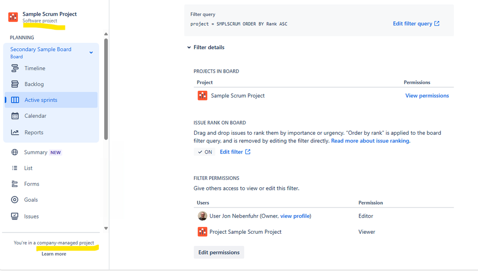Click the Issues monitor icon
This screenshot has height=271, width=478.
click(14, 216)
